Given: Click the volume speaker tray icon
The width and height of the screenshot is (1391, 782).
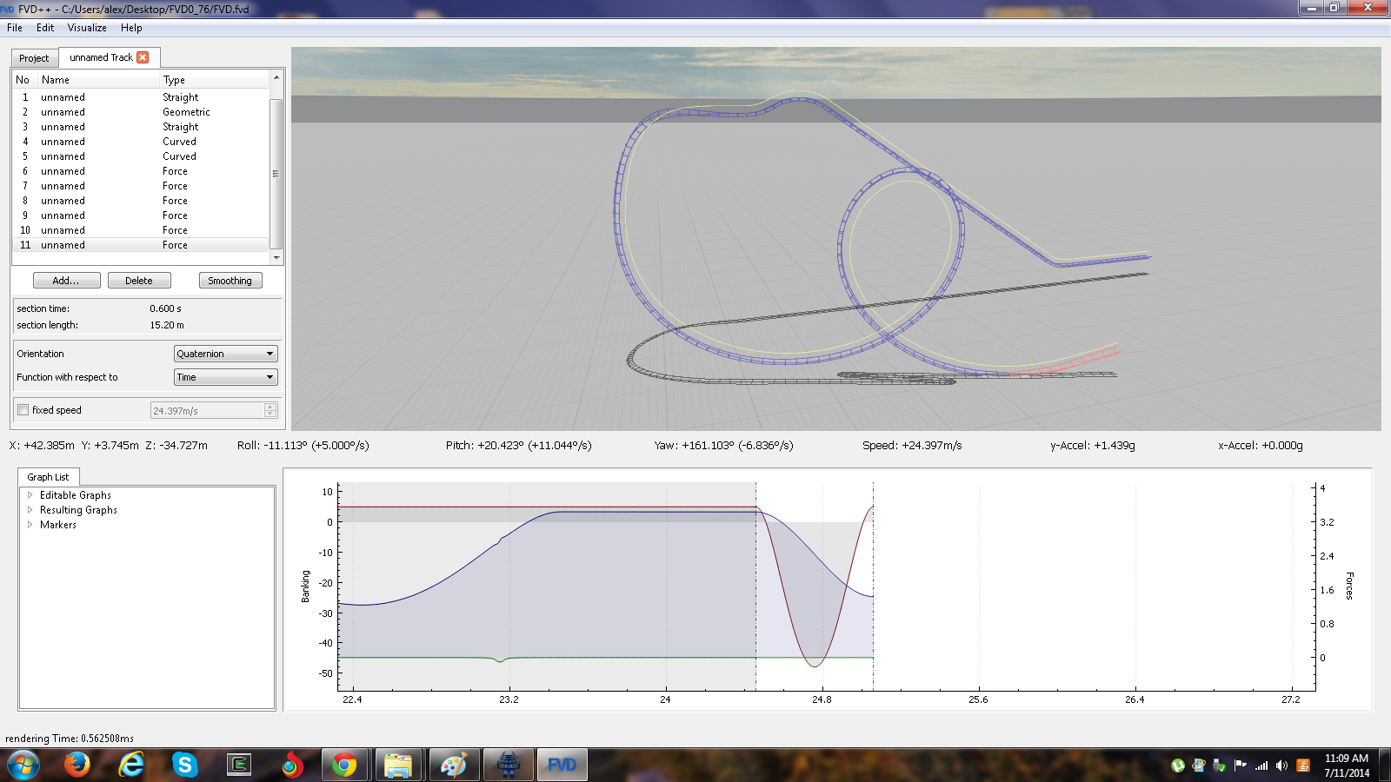Looking at the screenshot, I should coord(1281,765).
